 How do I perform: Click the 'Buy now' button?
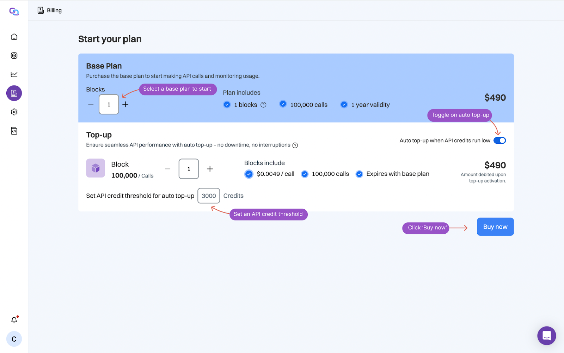coord(495,227)
